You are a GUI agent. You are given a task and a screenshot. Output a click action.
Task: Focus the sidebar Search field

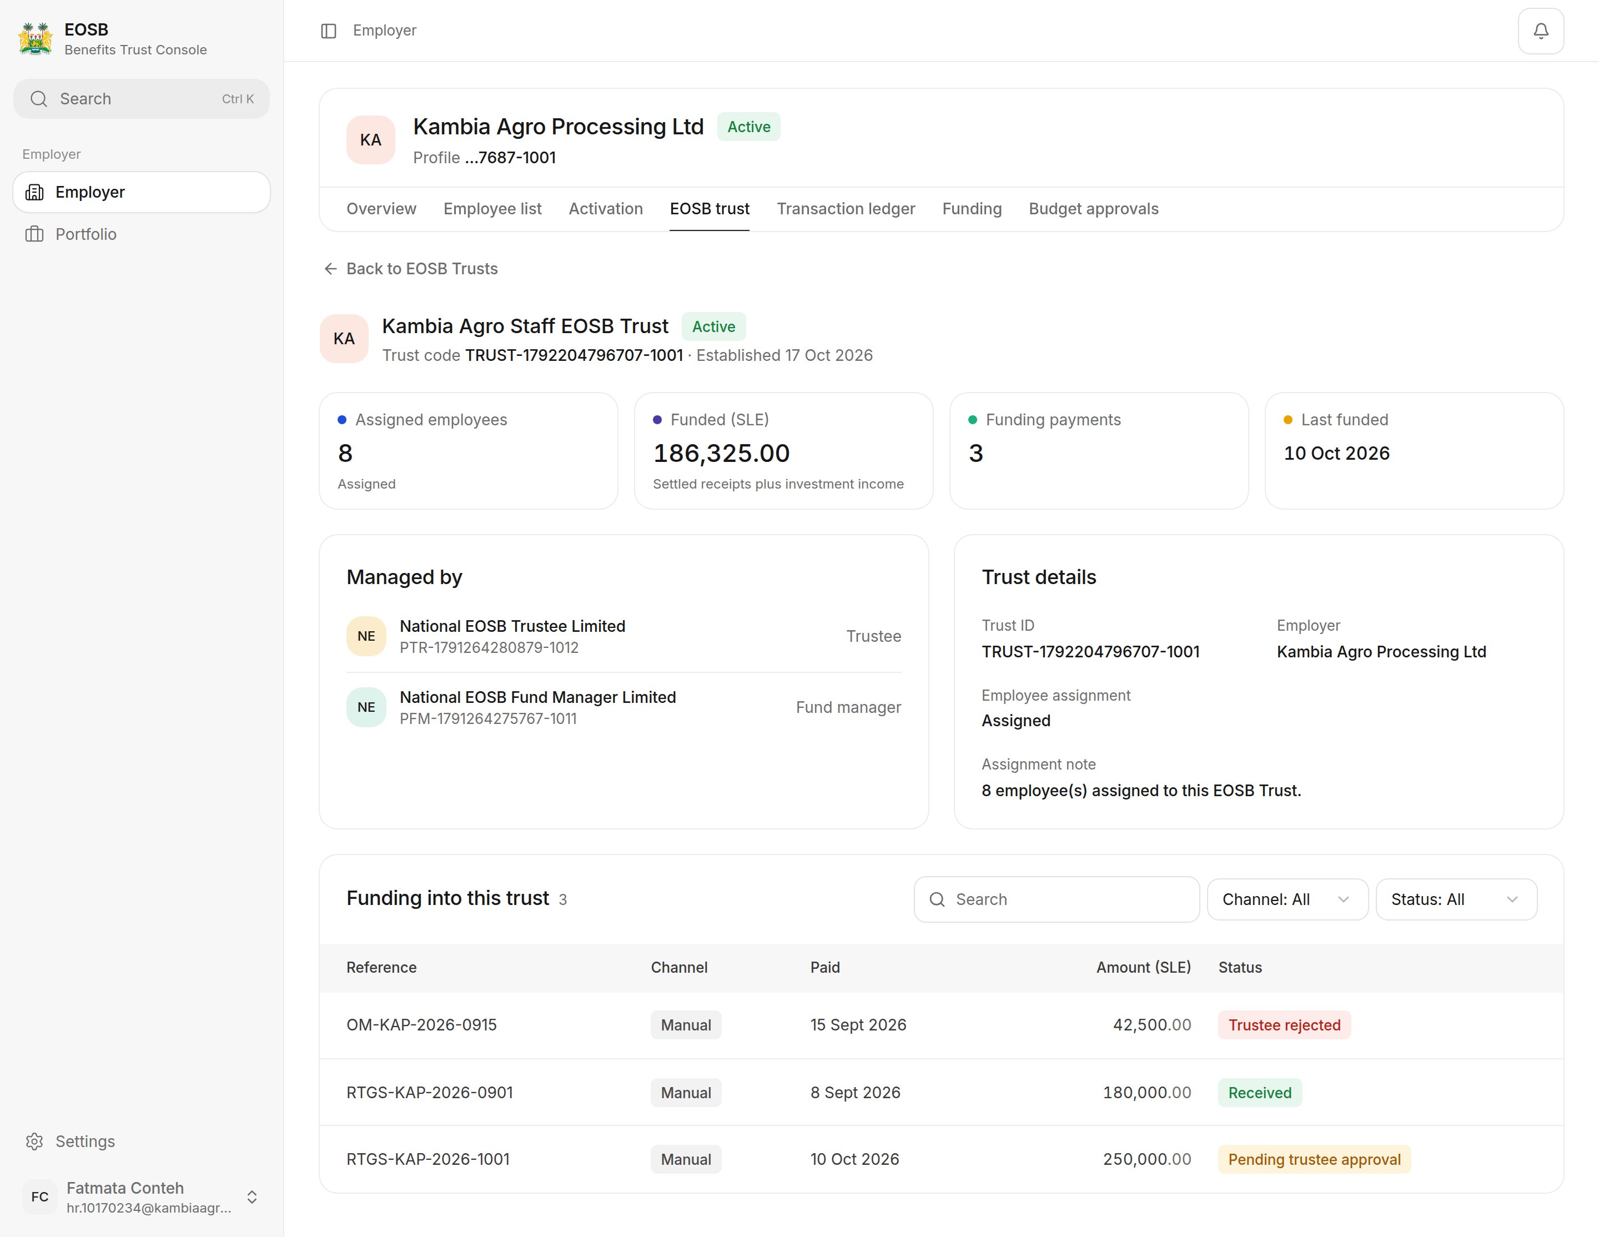(142, 99)
